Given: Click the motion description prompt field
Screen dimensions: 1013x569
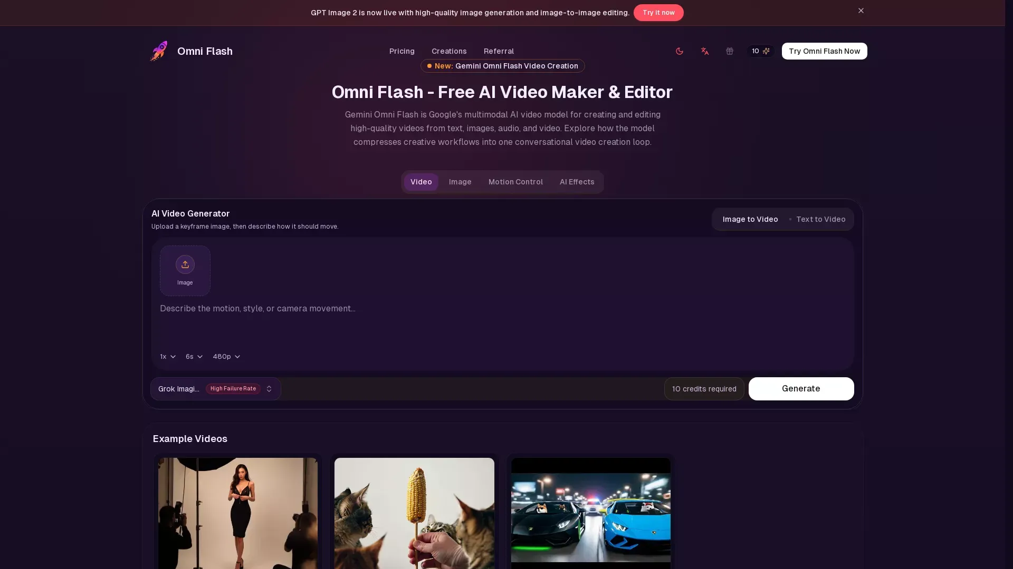Looking at the screenshot, I should click(502, 322).
